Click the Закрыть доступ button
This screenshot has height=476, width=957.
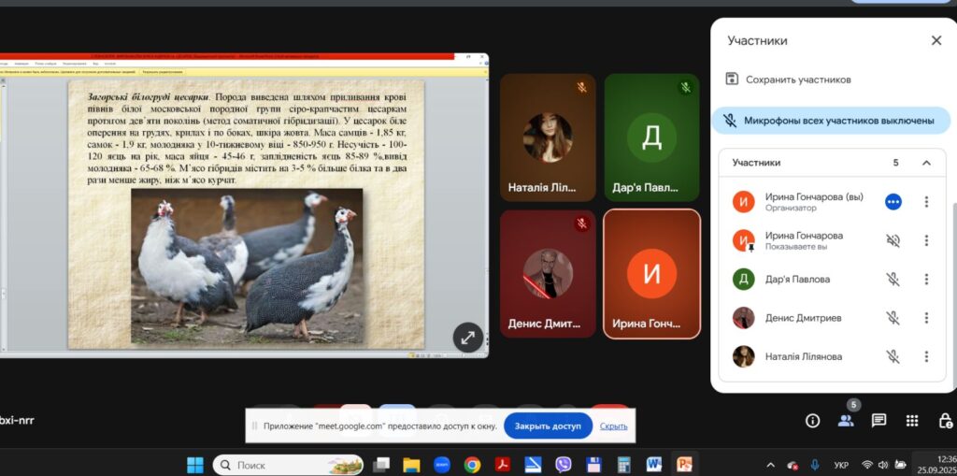point(548,426)
